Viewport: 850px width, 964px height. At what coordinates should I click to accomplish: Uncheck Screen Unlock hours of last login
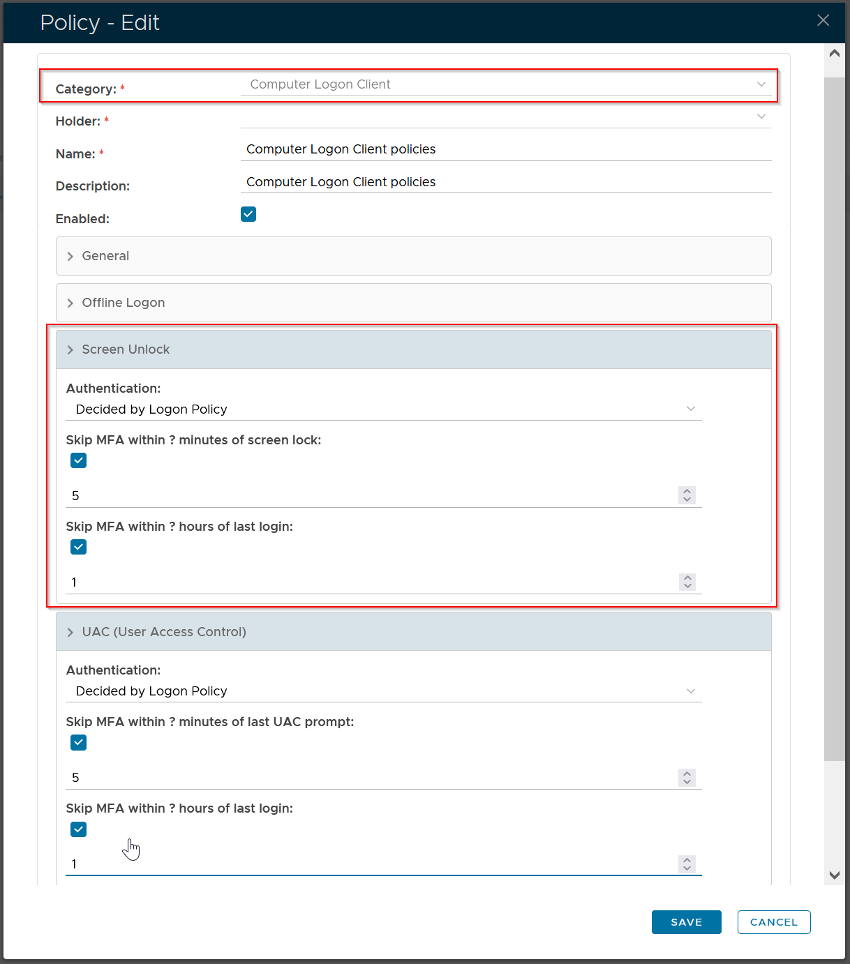pos(79,547)
